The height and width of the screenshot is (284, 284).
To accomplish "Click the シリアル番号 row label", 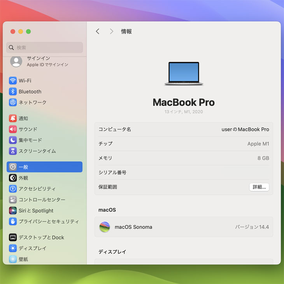I will 112,172.
